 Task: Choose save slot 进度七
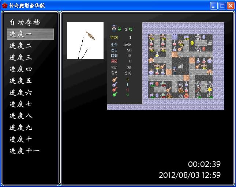30,104
